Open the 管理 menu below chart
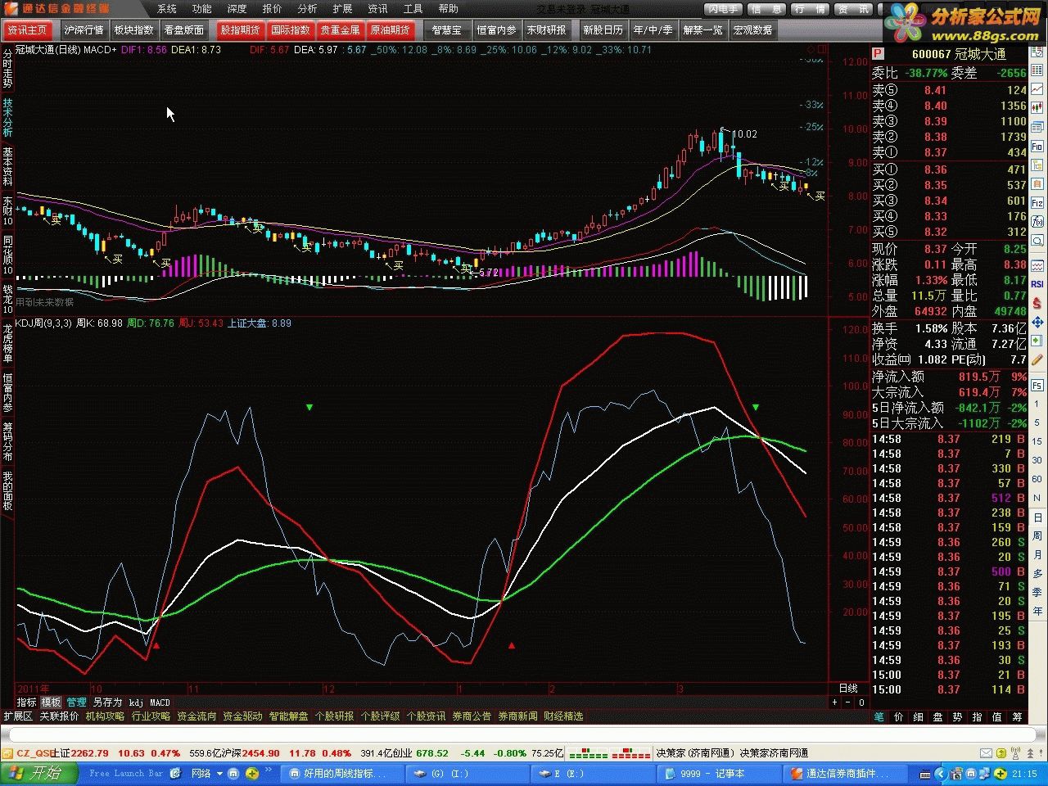1048x786 pixels. point(77,702)
